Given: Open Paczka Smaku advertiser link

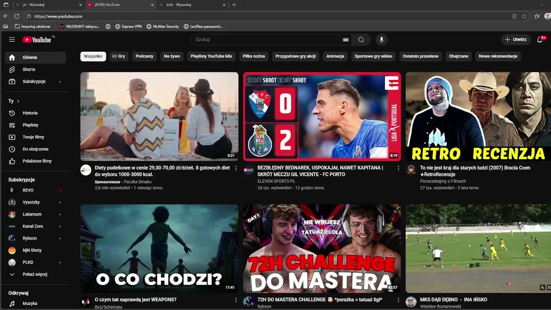Looking at the screenshot, I should tap(137, 182).
